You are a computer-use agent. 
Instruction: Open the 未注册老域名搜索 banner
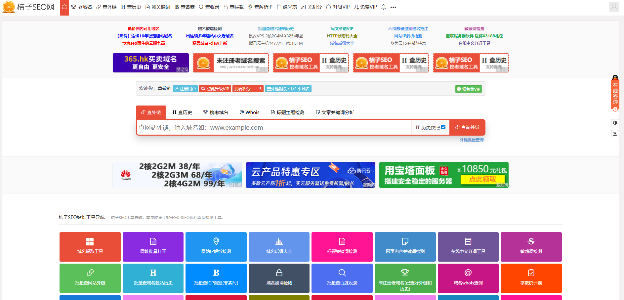[x=231, y=63]
